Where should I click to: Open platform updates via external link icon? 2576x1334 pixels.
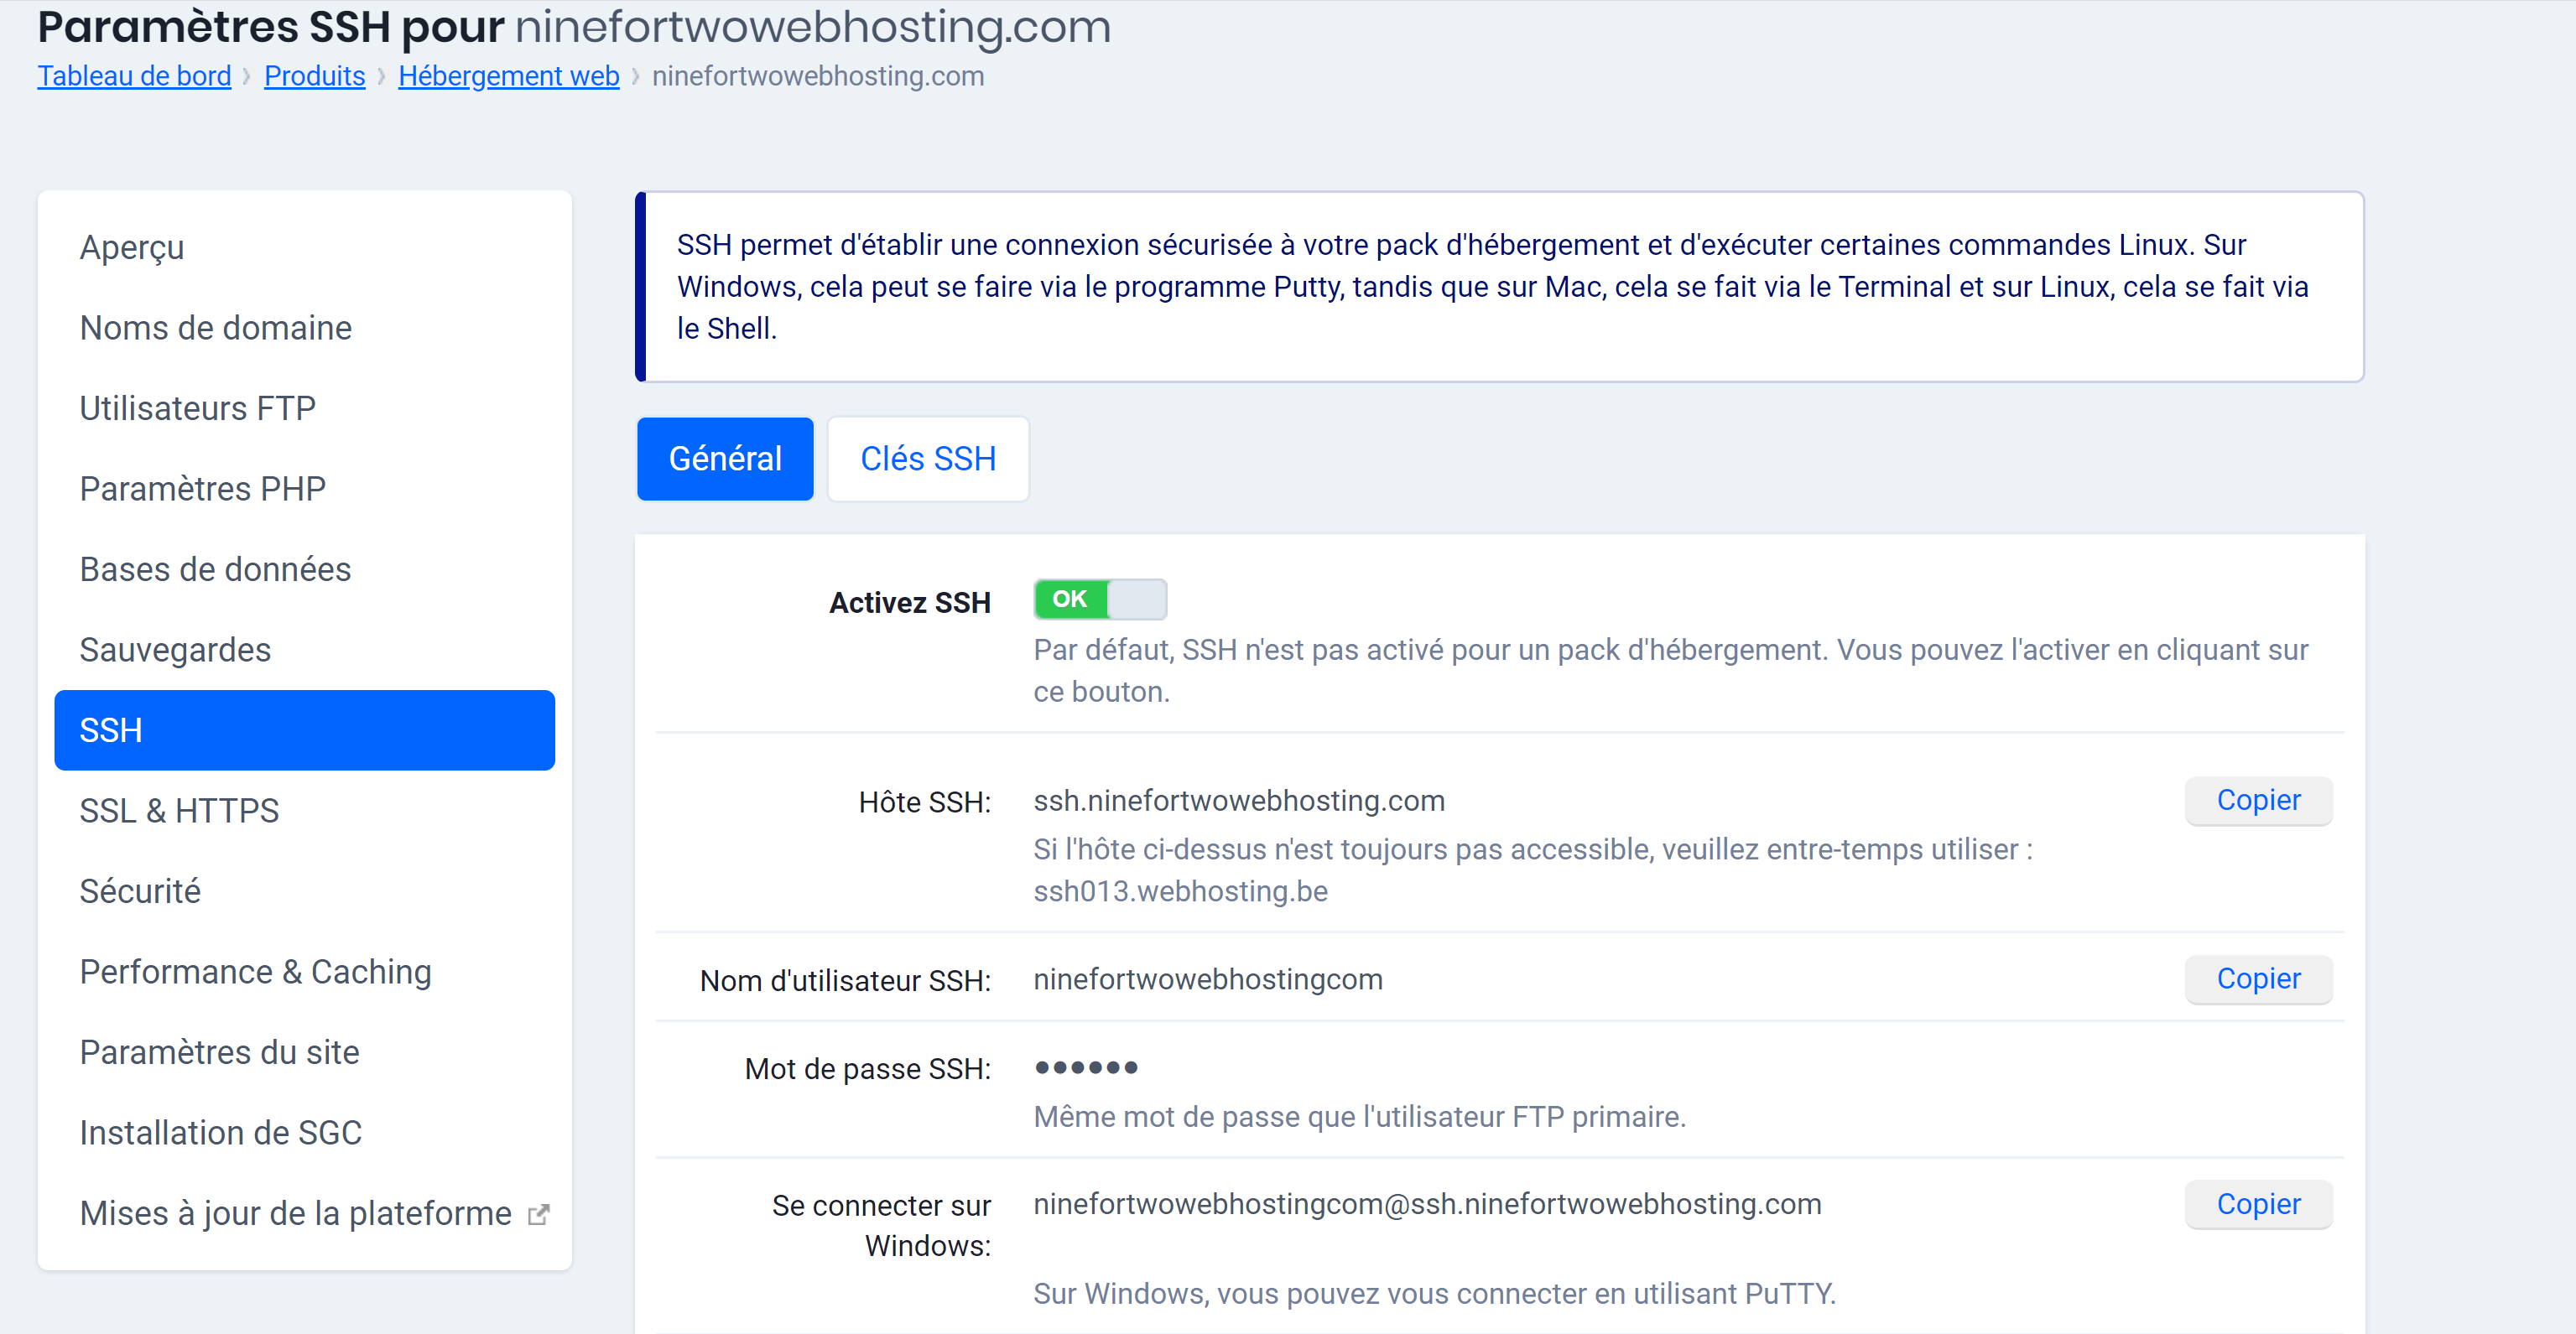click(x=539, y=1213)
